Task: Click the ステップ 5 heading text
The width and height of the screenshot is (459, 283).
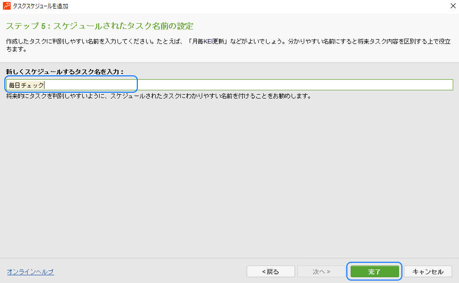Action: 100,26
